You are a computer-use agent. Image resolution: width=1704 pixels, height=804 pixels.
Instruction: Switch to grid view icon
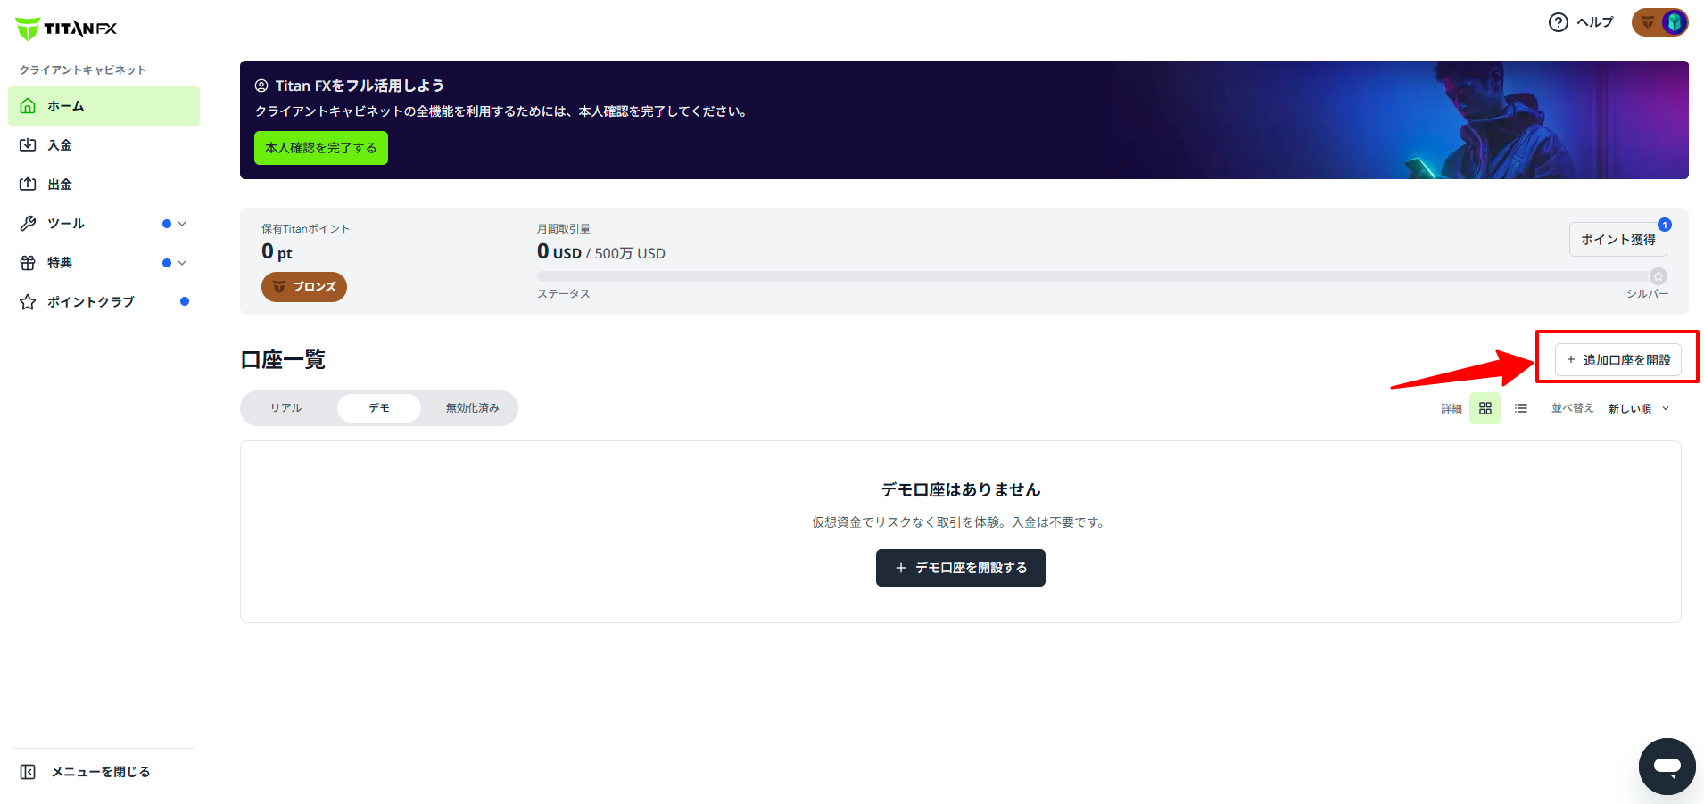click(x=1485, y=408)
